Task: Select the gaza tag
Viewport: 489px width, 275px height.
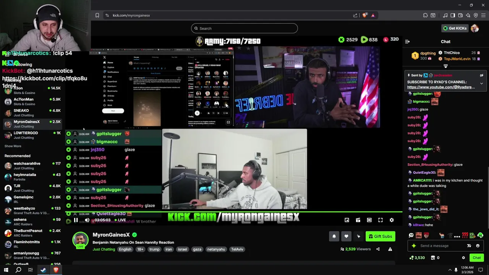Action: coord(197,249)
